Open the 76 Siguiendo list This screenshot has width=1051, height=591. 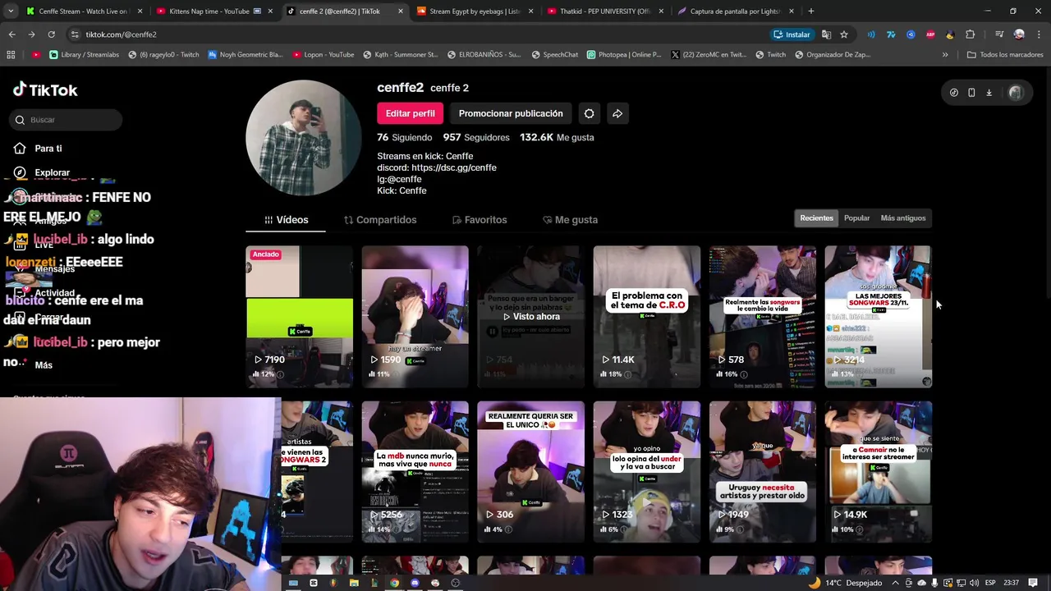[404, 137]
